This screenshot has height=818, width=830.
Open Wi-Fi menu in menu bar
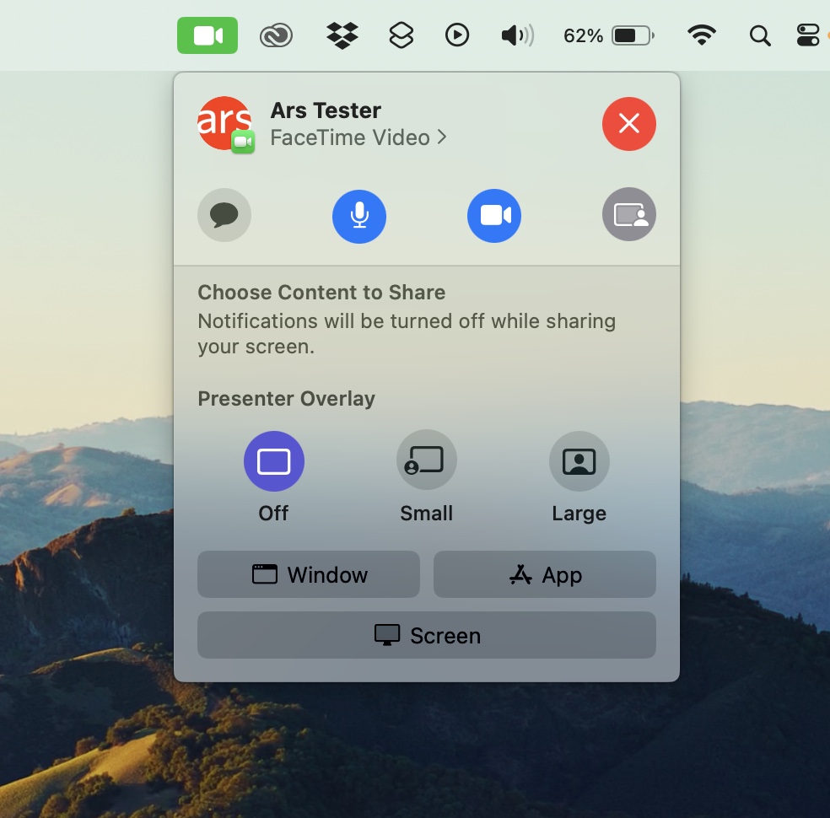[701, 35]
